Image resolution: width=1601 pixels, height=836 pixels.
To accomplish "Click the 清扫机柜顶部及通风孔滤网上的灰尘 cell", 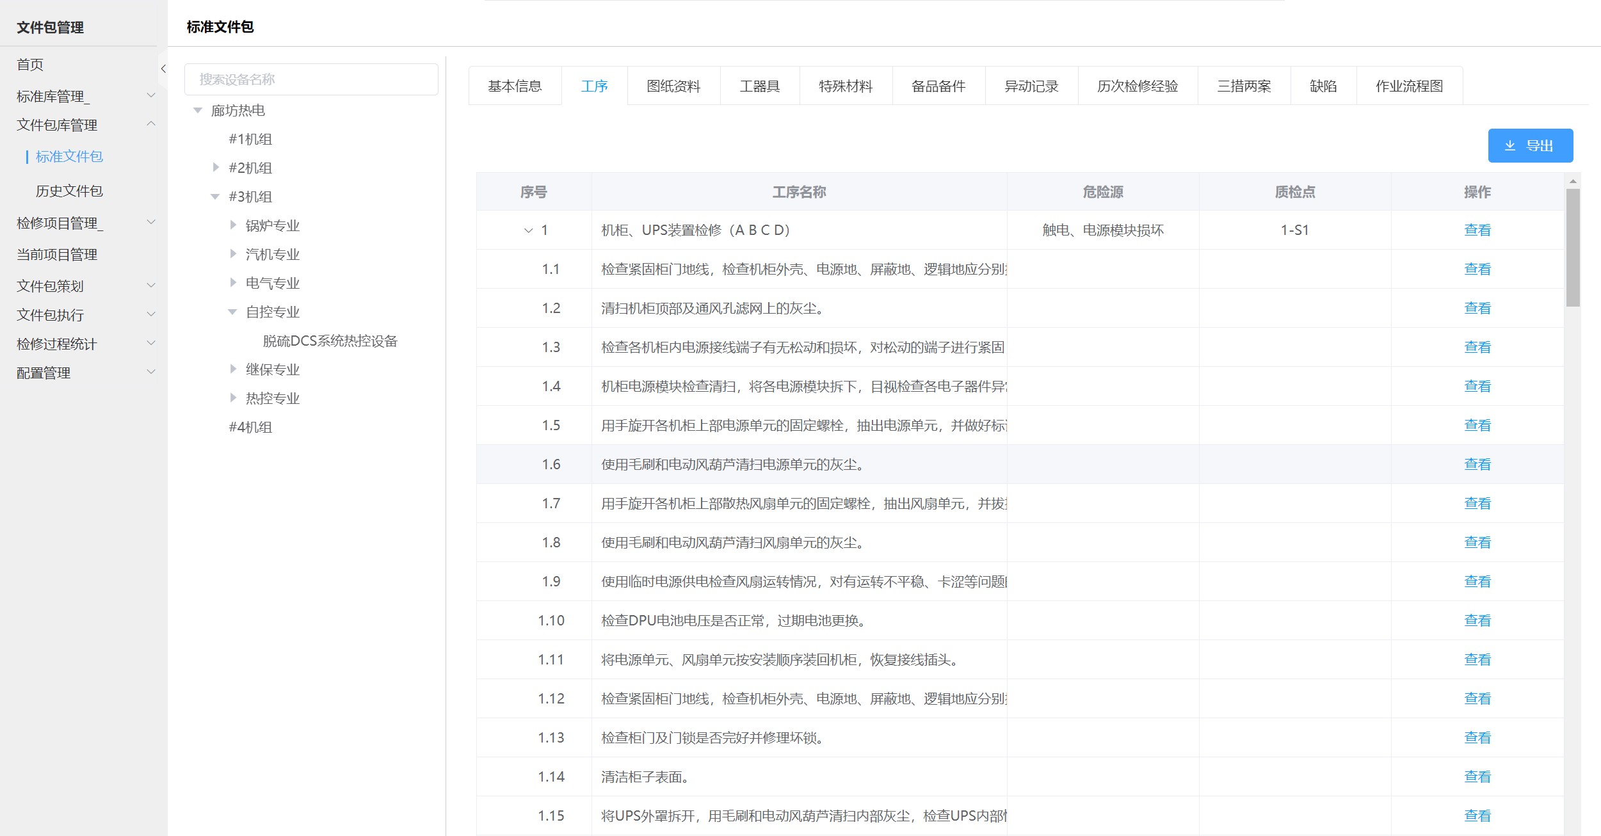I will [799, 308].
